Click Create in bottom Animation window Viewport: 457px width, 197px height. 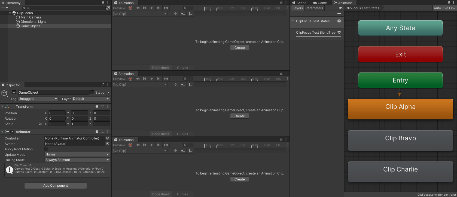point(240,179)
